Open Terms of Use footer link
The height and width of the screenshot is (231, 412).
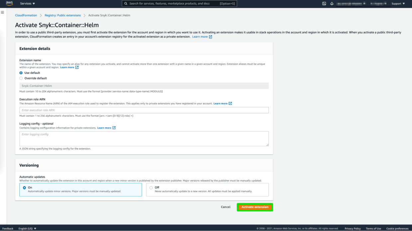coord(373,228)
